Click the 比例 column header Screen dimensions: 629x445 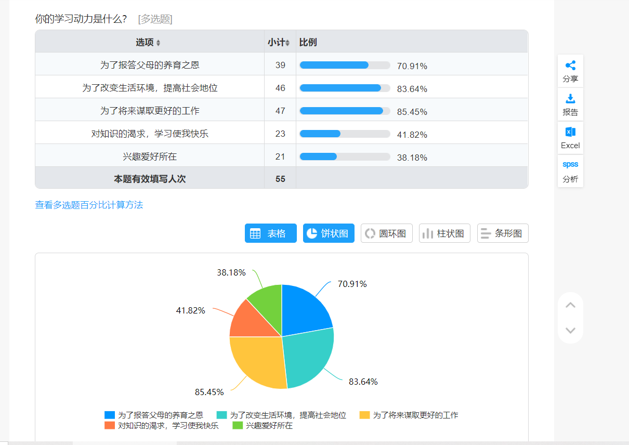tap(308, 42)
